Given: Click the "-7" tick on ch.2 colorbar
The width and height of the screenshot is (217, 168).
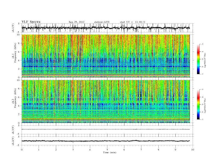Looking at the screenshot, I should [x=202, y=119].
